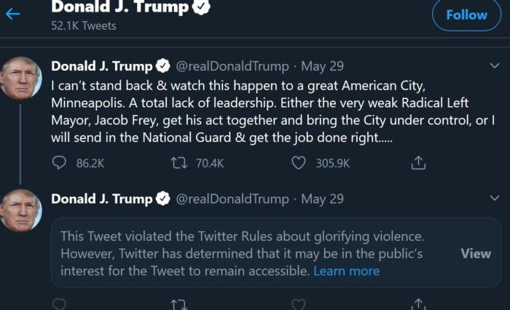Like icon under the flagged tweet

point(299,304)
